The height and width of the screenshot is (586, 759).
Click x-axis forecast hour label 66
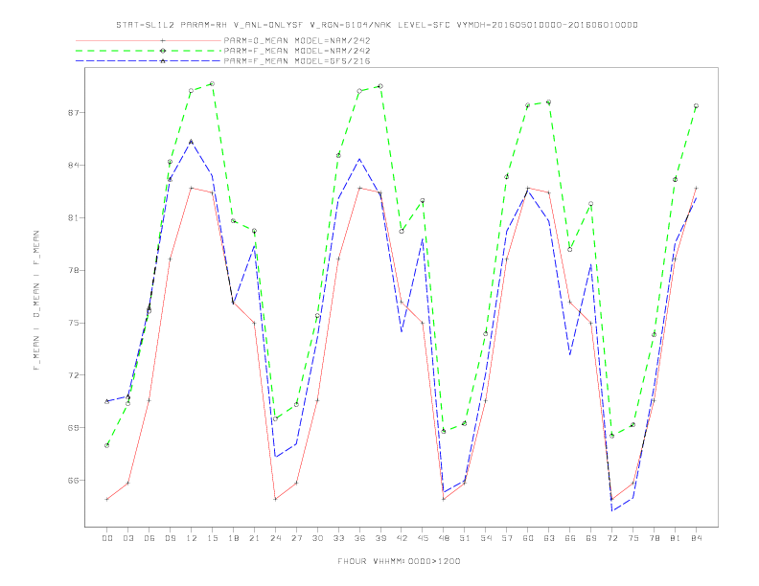570,538
